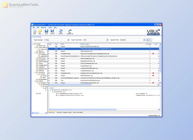Click the New solution toolbar icon
The image size is (193, 140).
34,31
